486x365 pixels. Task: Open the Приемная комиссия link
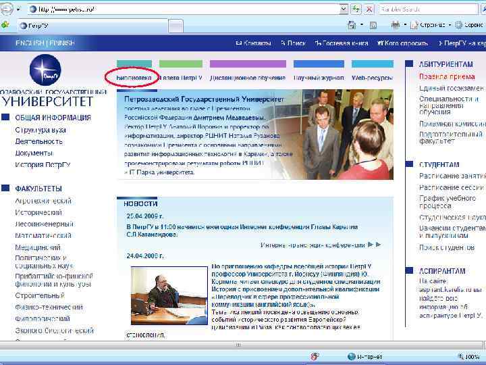tap(452, 124)
